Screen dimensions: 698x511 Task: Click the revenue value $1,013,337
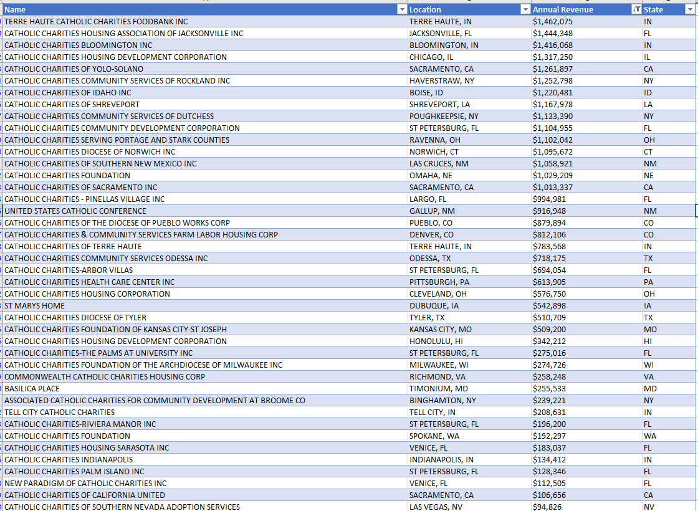tap(586, 188)
